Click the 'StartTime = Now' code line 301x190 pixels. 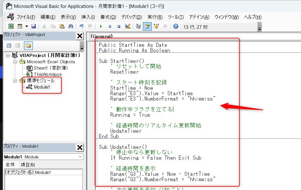pyautogui.click(x=132, y=88)
